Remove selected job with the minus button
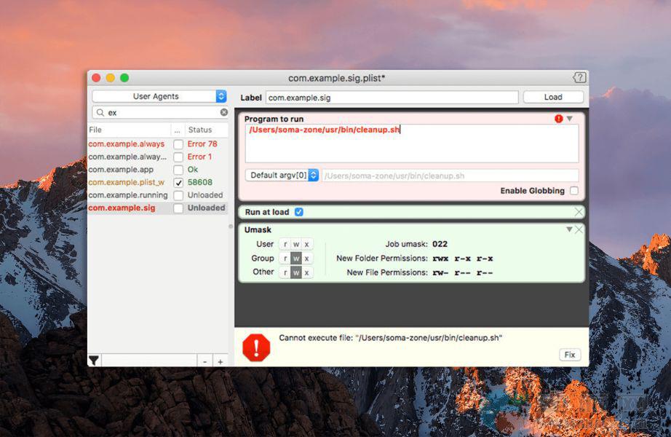Image resolution: width=671 pixels, height=437 pixels. click(x=205, y=361)
